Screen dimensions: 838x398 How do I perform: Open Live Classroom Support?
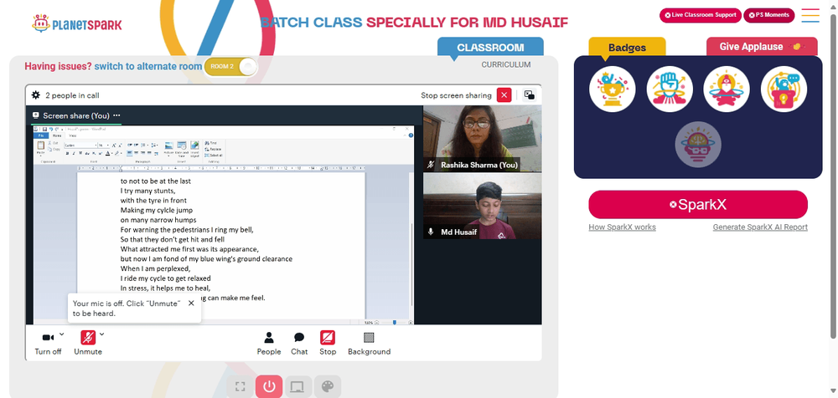click(700, 15)
